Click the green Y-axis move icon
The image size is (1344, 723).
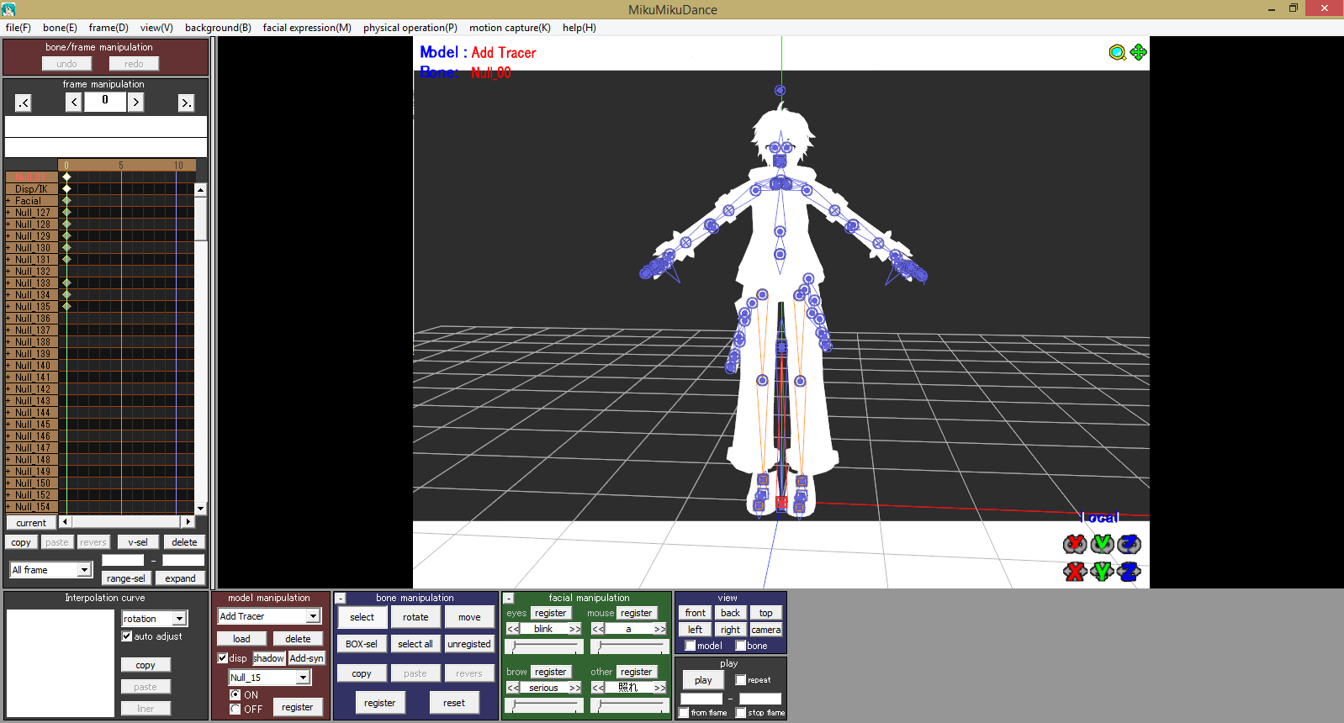coord(1102,572)
